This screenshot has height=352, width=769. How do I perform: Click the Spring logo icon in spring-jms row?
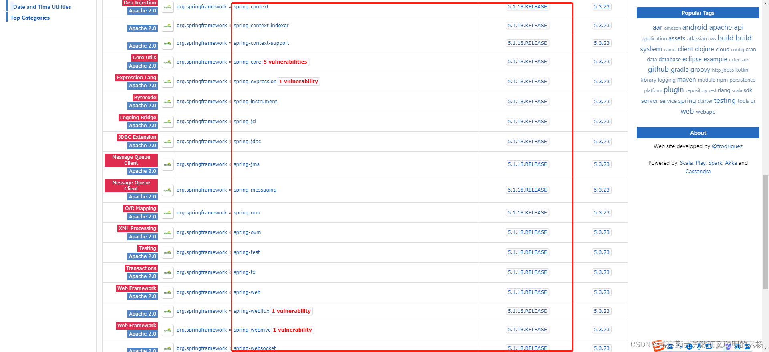(167, 164)
